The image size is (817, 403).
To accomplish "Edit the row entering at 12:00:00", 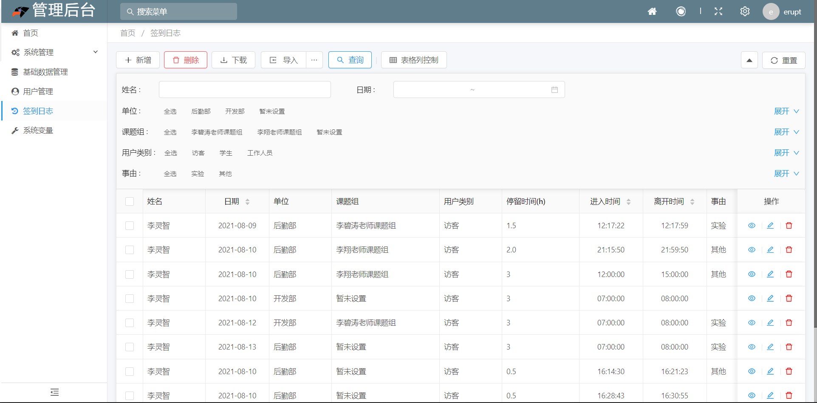I will [x=770, y=274].
